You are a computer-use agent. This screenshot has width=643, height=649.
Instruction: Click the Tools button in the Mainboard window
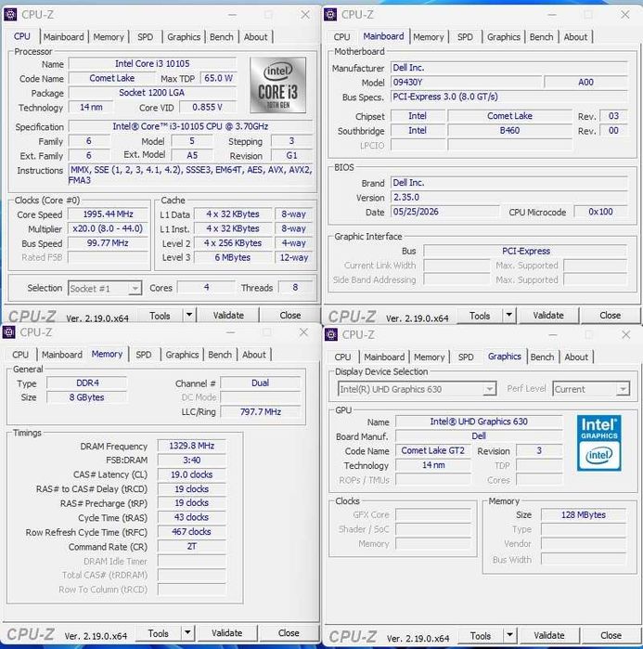tap(480, 316)
